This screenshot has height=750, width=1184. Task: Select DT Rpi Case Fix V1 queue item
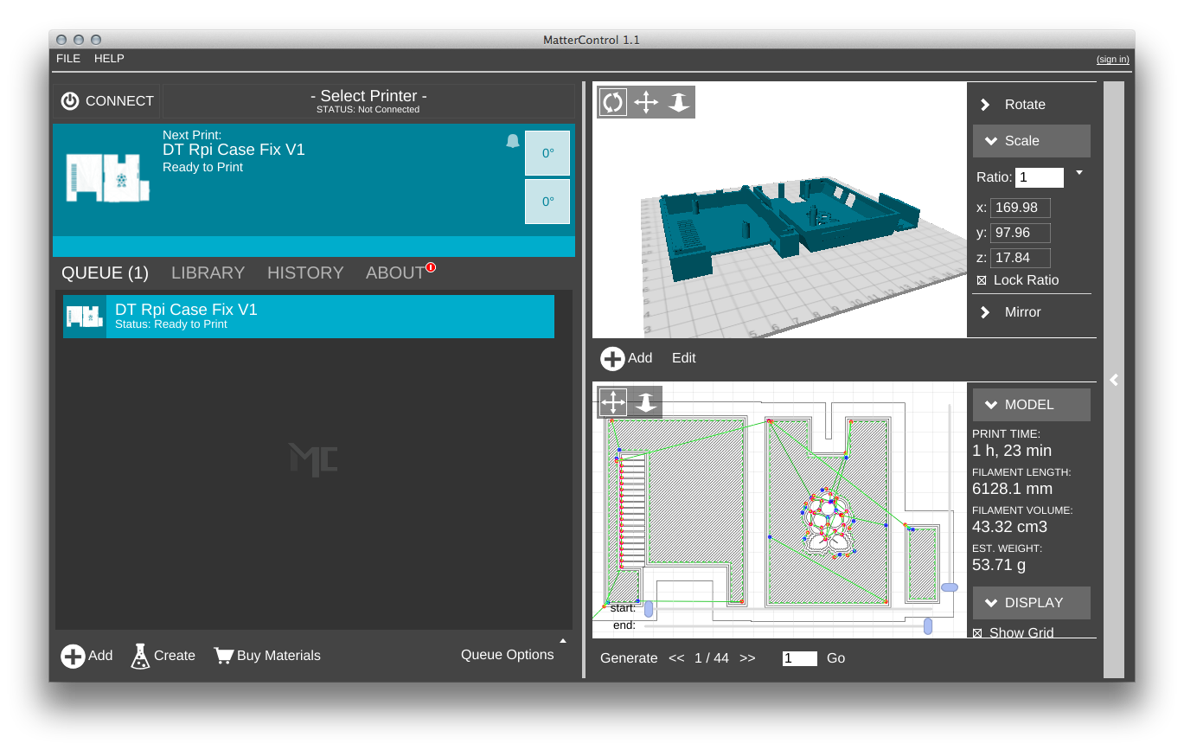pyautogui.click(x=309, y=317)
